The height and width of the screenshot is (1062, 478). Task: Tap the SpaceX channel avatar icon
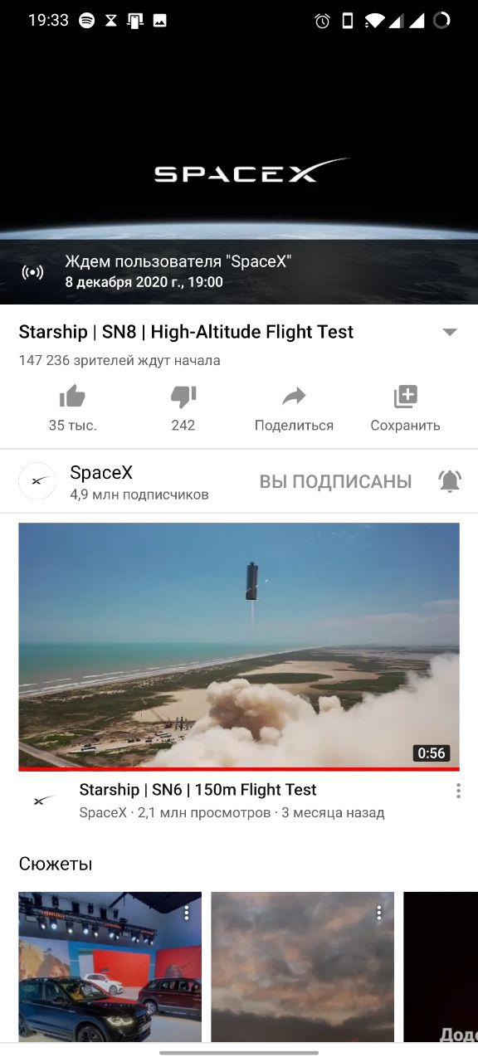point(37,481)
